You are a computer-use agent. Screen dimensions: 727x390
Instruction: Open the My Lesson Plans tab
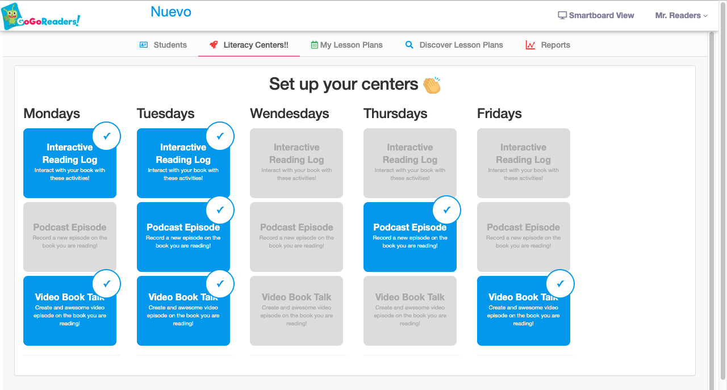click(352, 44)
